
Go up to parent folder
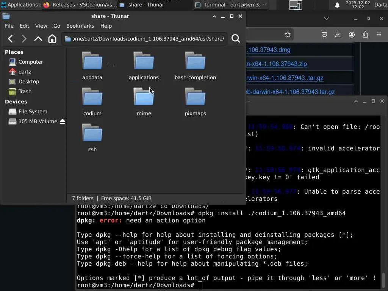pos(38,39)
